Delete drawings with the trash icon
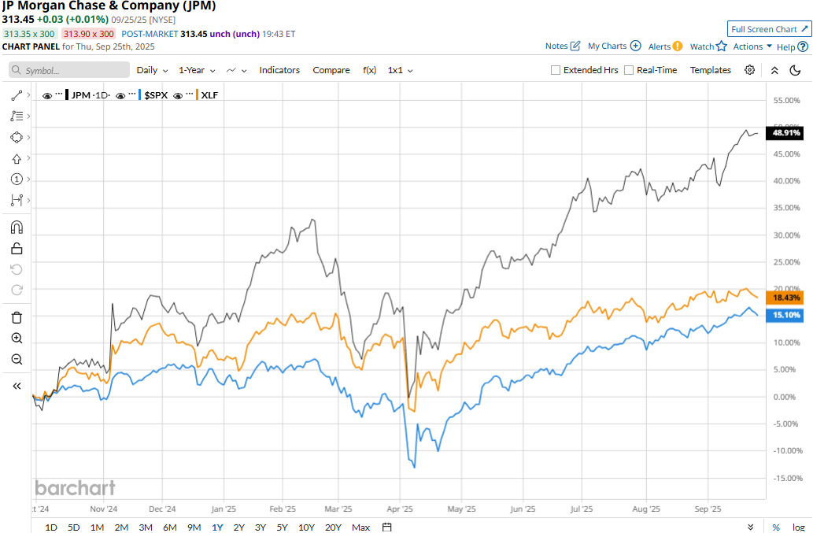Image resolution: width=813 pixels, height=533 pixels. pyautogui.click(x=17, y=317)
